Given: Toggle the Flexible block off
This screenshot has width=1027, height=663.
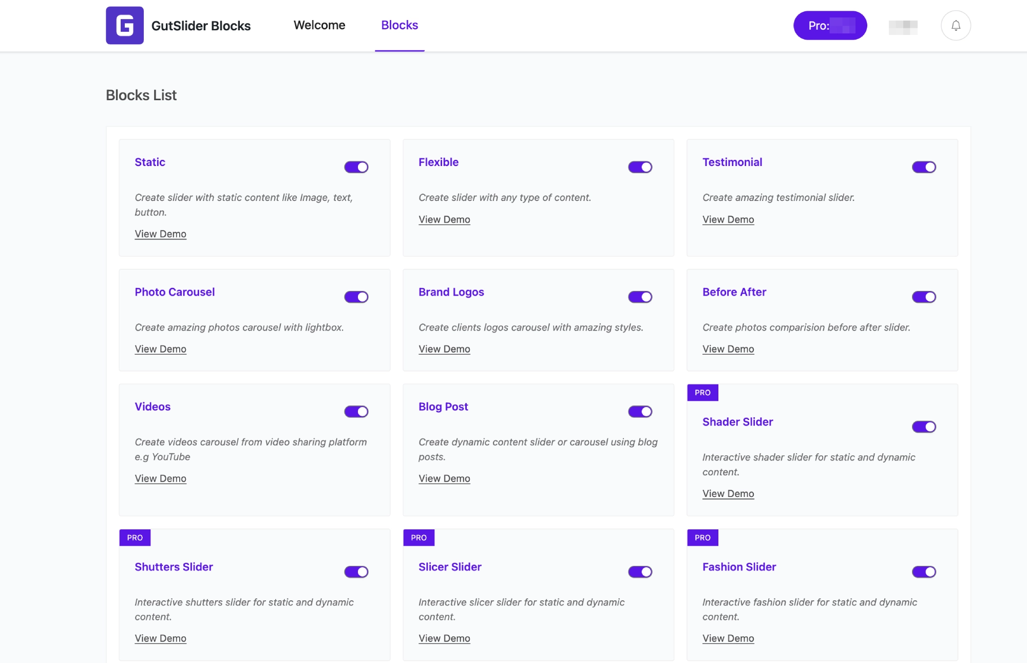Looking at the screenshot, I should [x=640, y=167].
